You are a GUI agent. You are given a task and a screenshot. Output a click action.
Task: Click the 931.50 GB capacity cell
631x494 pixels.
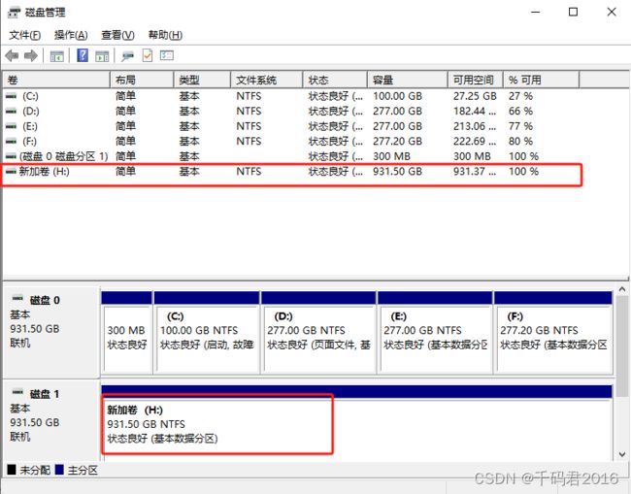(397, 172)
